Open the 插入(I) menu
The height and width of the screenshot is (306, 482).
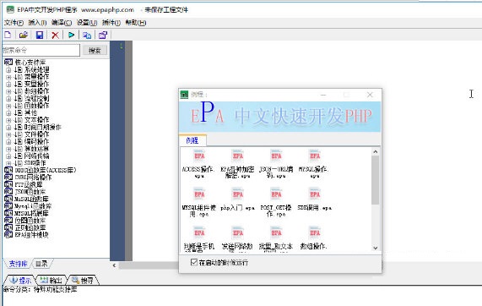[37, 23]
